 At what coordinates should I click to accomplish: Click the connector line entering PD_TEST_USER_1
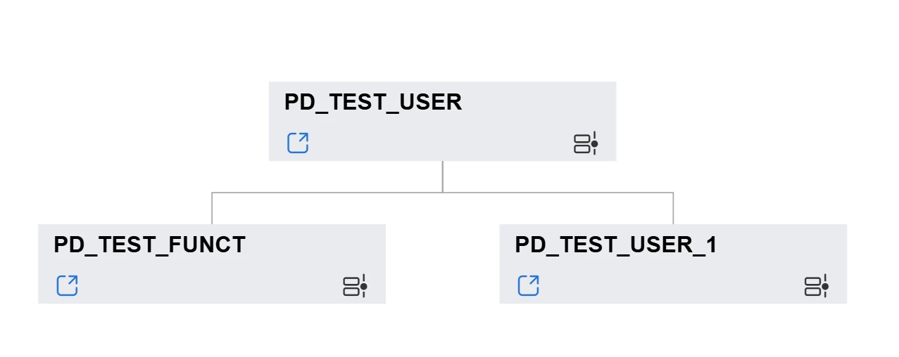[673, 209]
